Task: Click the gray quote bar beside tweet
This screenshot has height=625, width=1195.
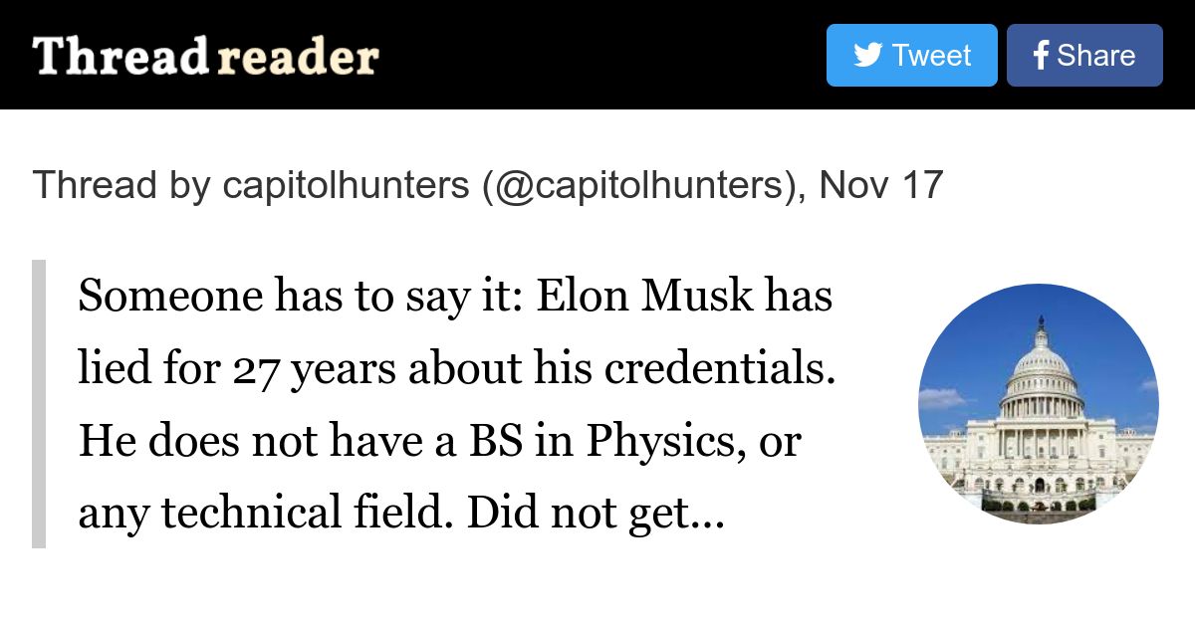Action: coord(39,403)
